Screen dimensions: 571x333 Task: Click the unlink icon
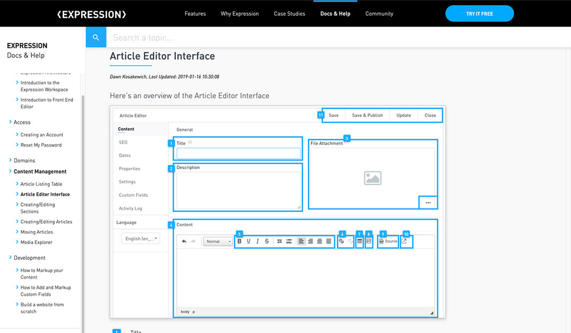click(351, 242)
